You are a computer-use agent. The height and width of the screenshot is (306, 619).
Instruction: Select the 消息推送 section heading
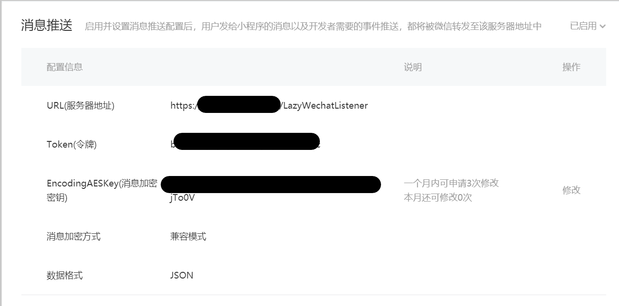pyautogui.click(x=46, y=26)
